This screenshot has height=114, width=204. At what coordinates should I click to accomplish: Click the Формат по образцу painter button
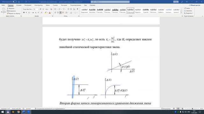13,13
